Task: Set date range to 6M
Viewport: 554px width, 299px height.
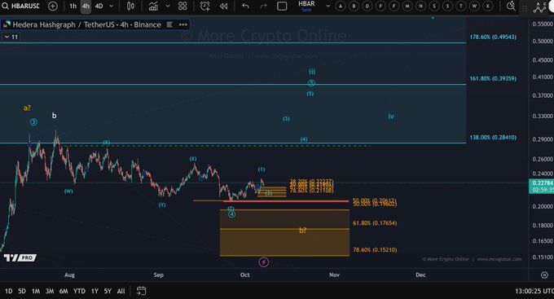Action: point(64,291)
